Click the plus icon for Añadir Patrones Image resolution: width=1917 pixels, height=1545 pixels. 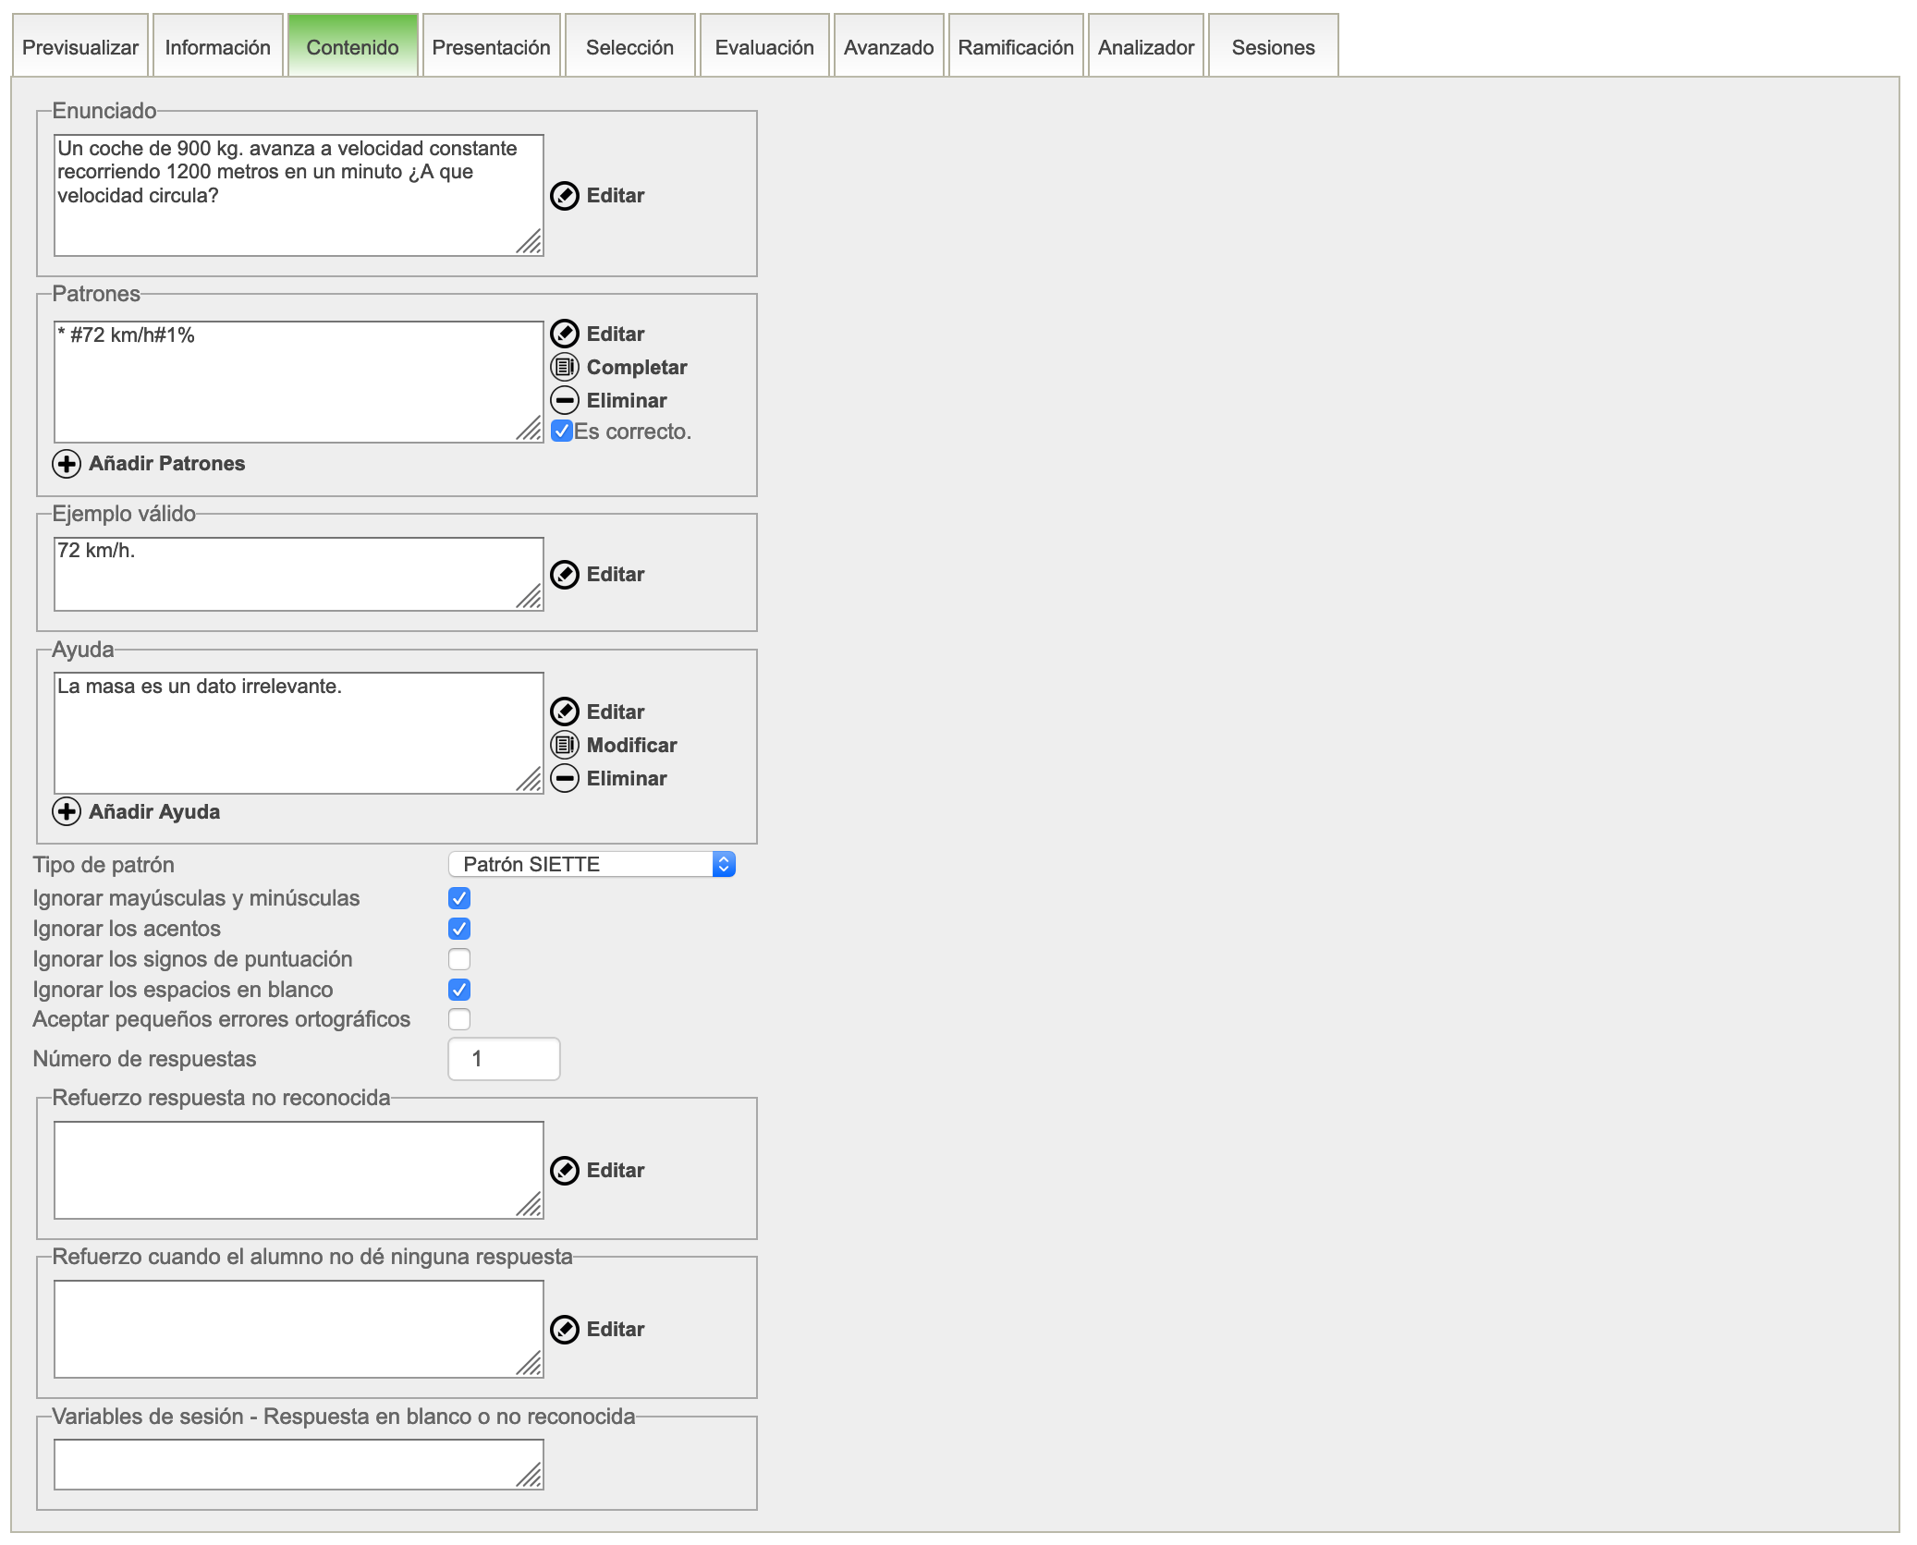point(67,463)
